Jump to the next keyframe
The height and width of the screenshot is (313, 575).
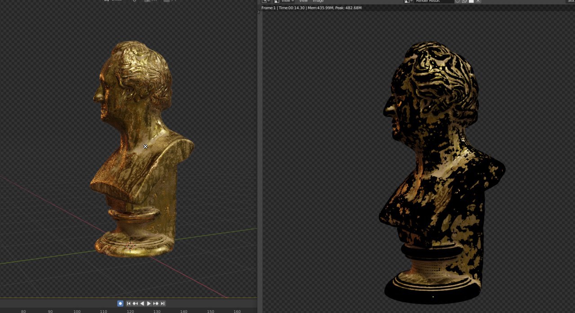(156, 304)
